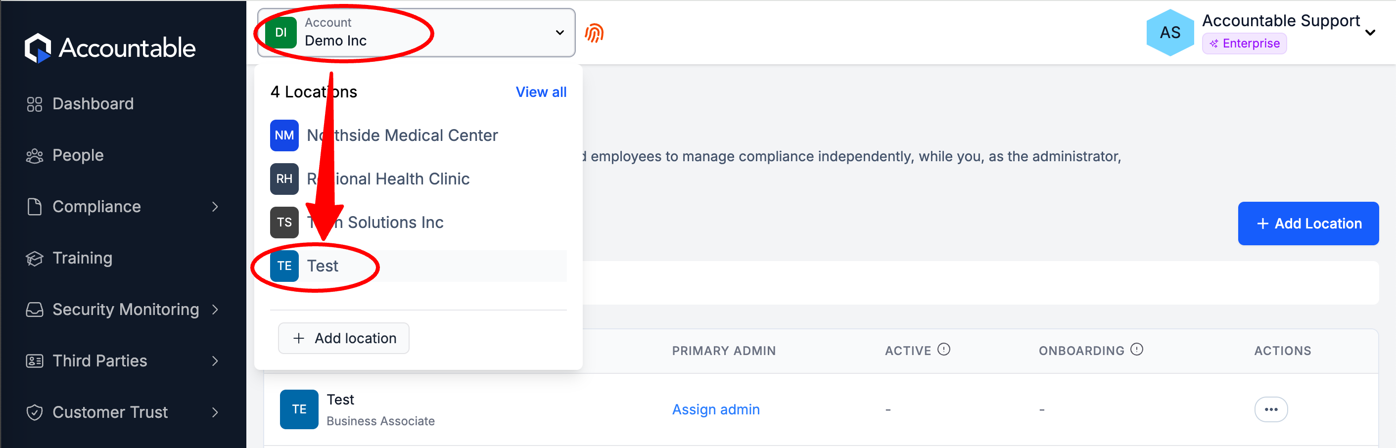Click the TE badge in dropdown list

(284, 266)
